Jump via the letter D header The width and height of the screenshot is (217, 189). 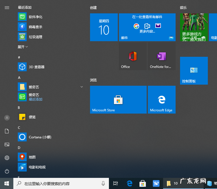click(19, 148)
